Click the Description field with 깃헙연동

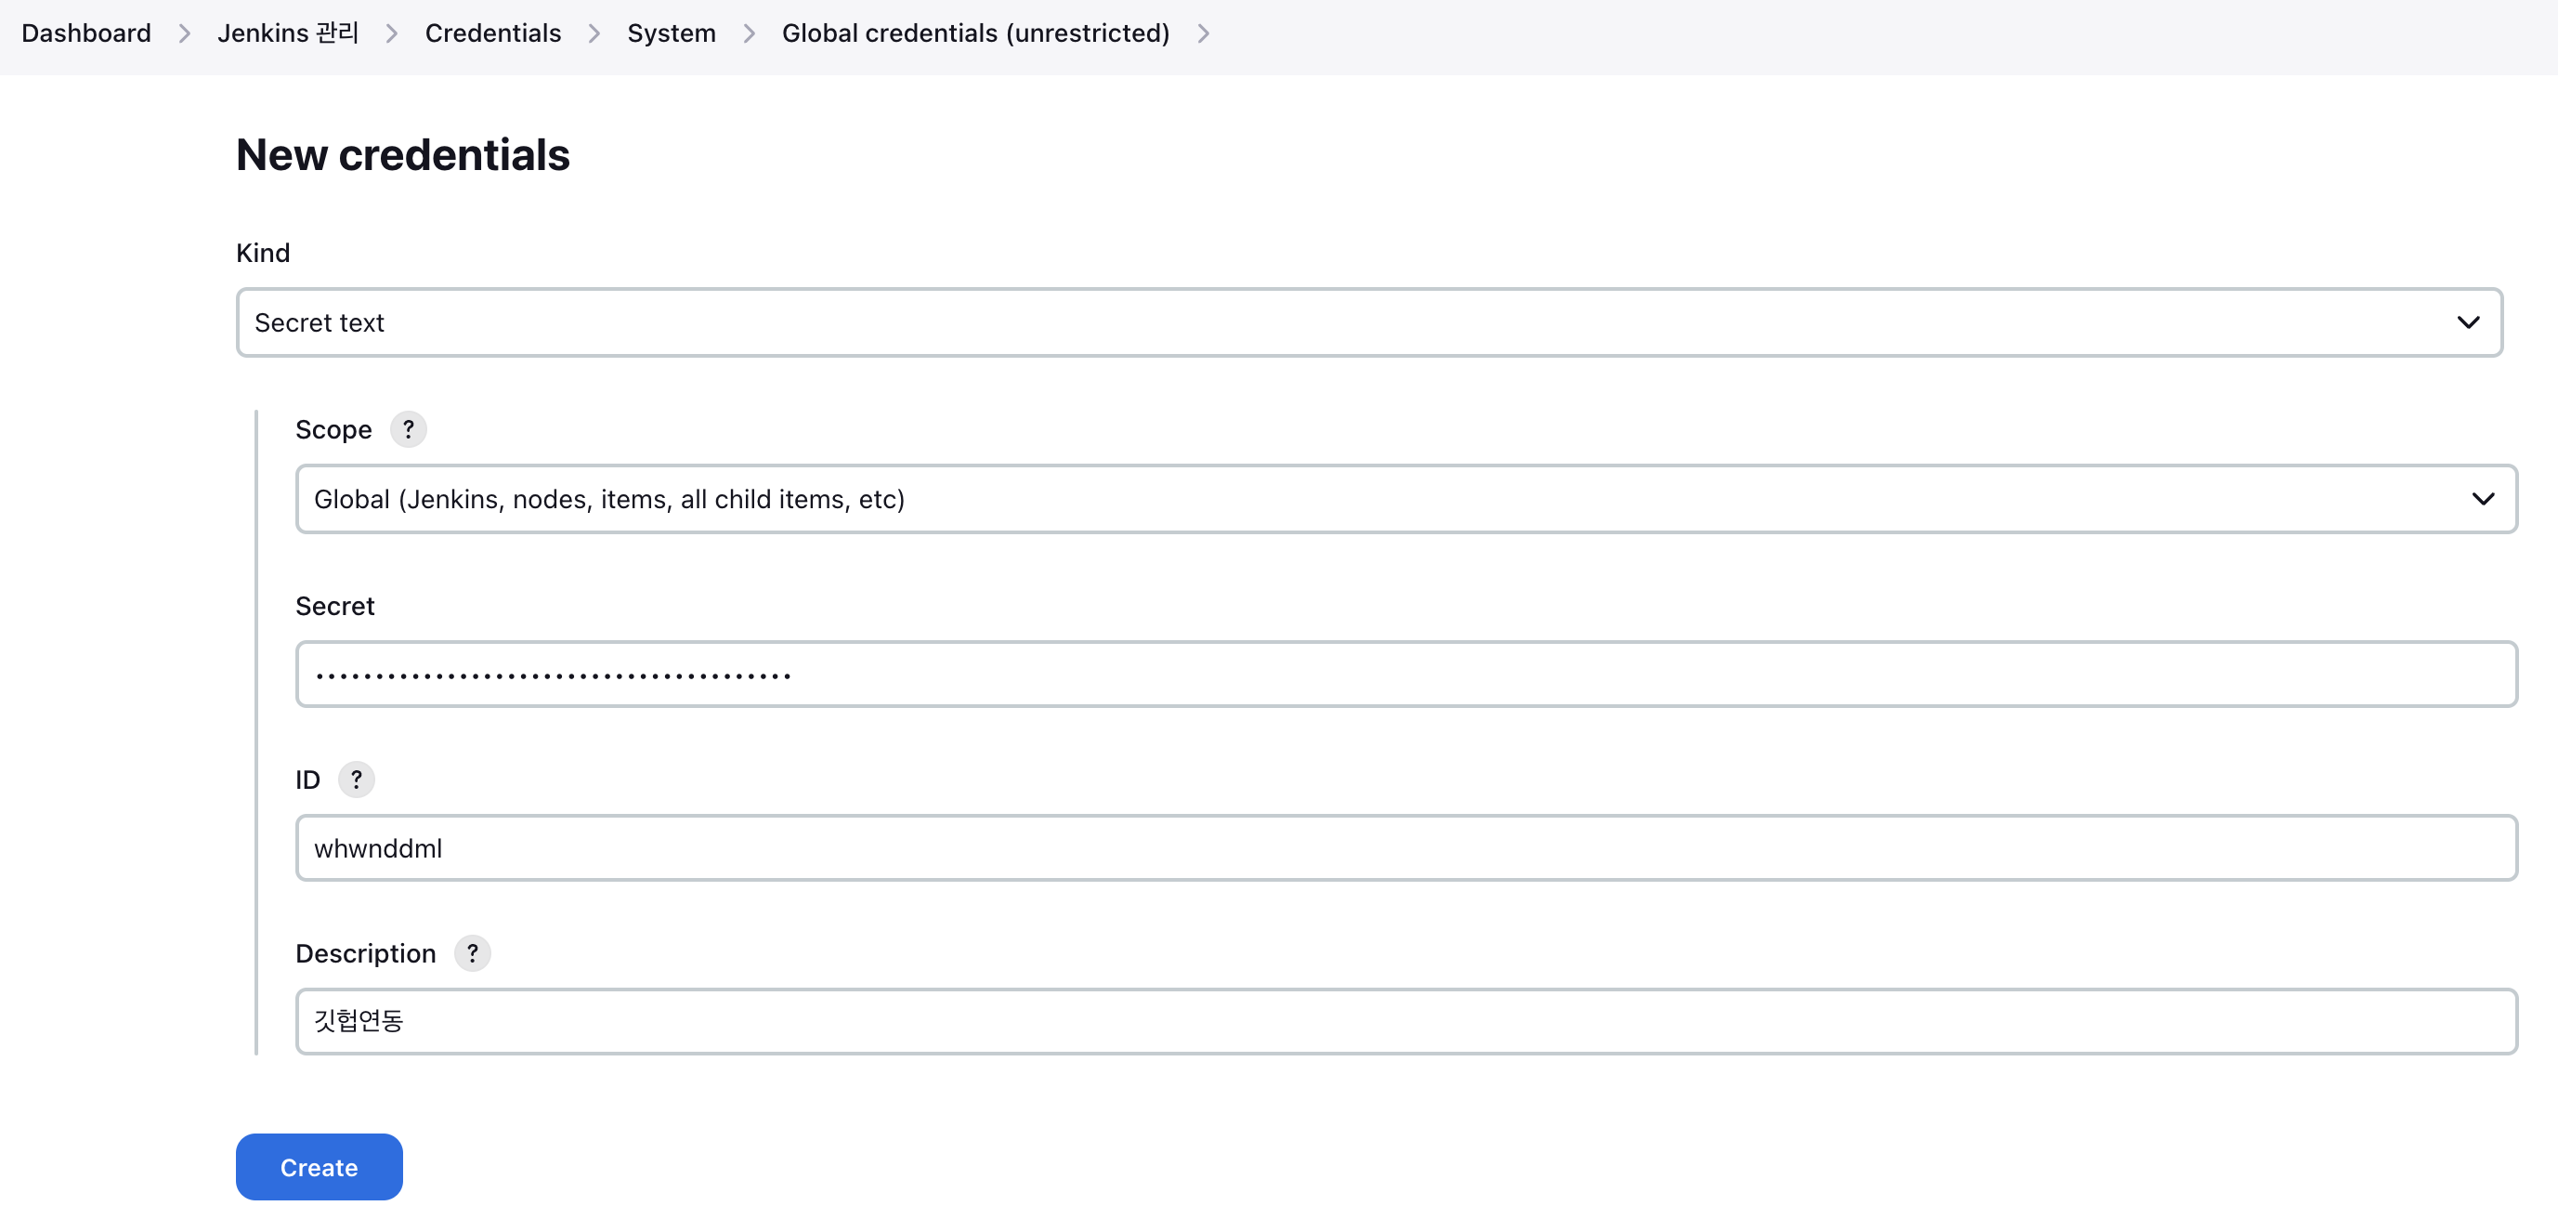click(1404, 1020)
